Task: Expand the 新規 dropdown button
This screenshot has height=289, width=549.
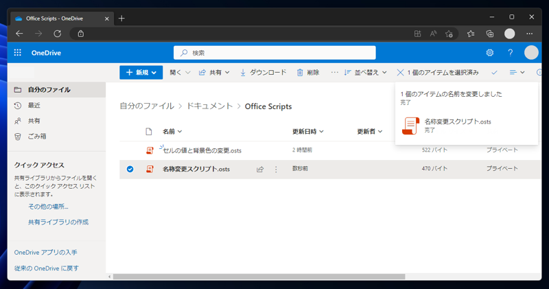Action: [141, 73]
